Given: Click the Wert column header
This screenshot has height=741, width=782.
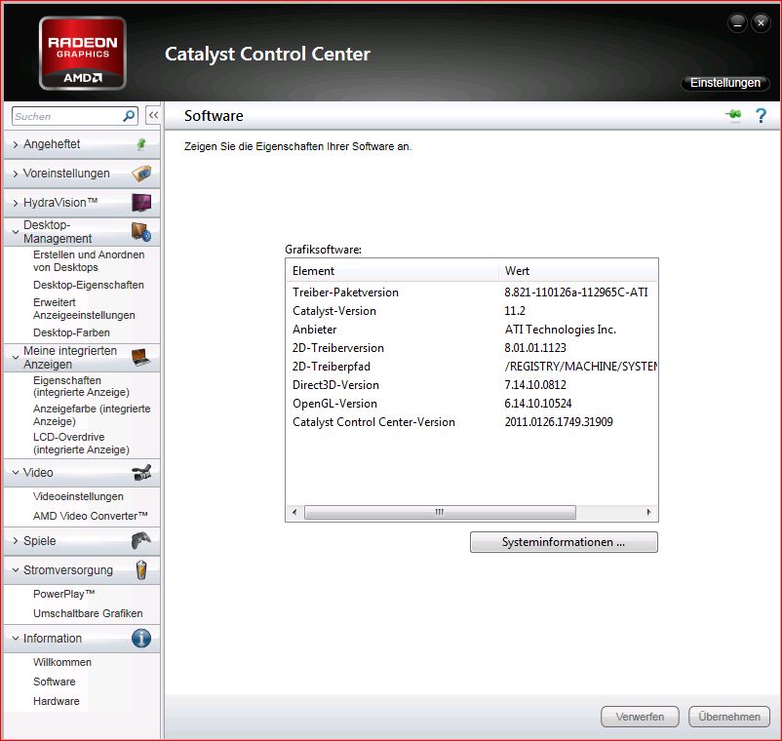Looking at the screenshot, I should [577, 271].
